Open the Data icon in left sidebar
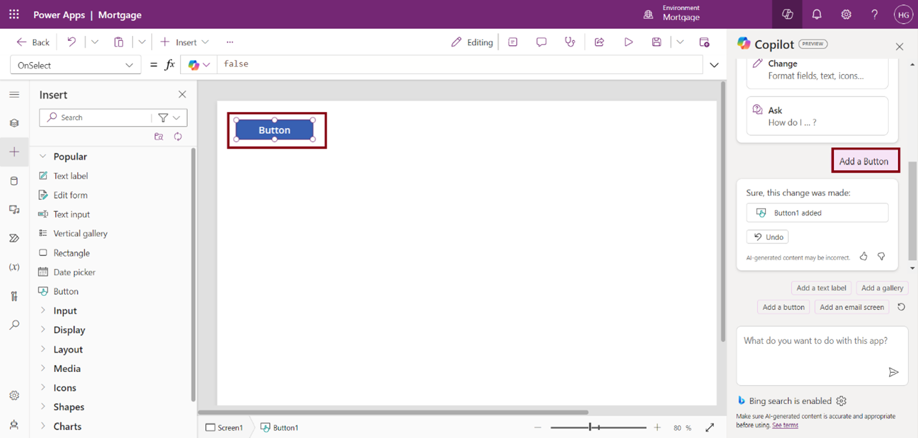Screen dimensions: 918x438 (14, 181)
